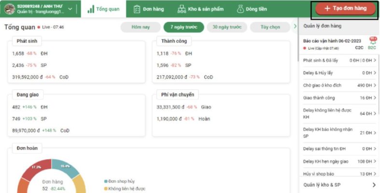Expand the ANH THƯ account dropdown
Screen dimensions: 380x193
click(x=70, y=9)
